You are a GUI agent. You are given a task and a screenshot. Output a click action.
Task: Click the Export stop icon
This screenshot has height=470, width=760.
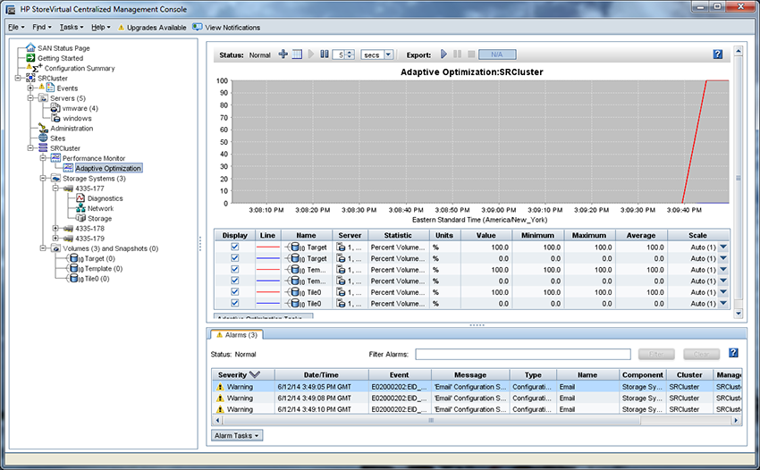[x=470, y=55]
